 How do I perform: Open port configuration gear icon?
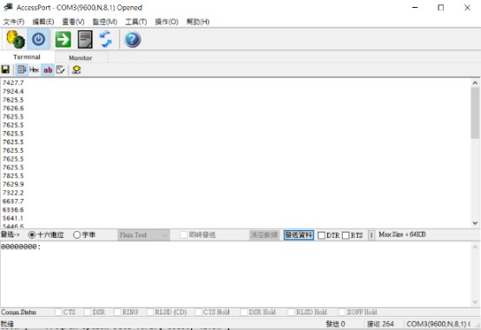pos(16,39)
